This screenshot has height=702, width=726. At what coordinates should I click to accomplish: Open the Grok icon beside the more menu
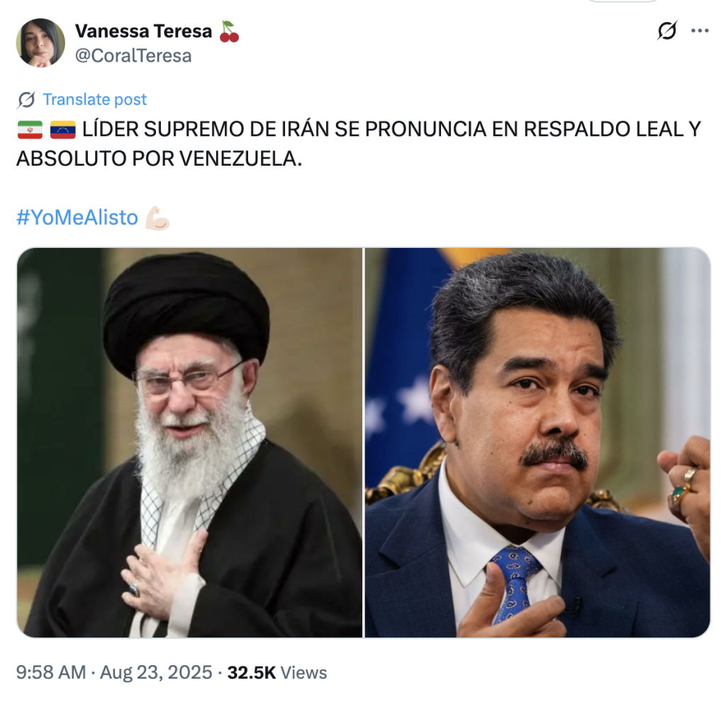(x=667, y=30)
